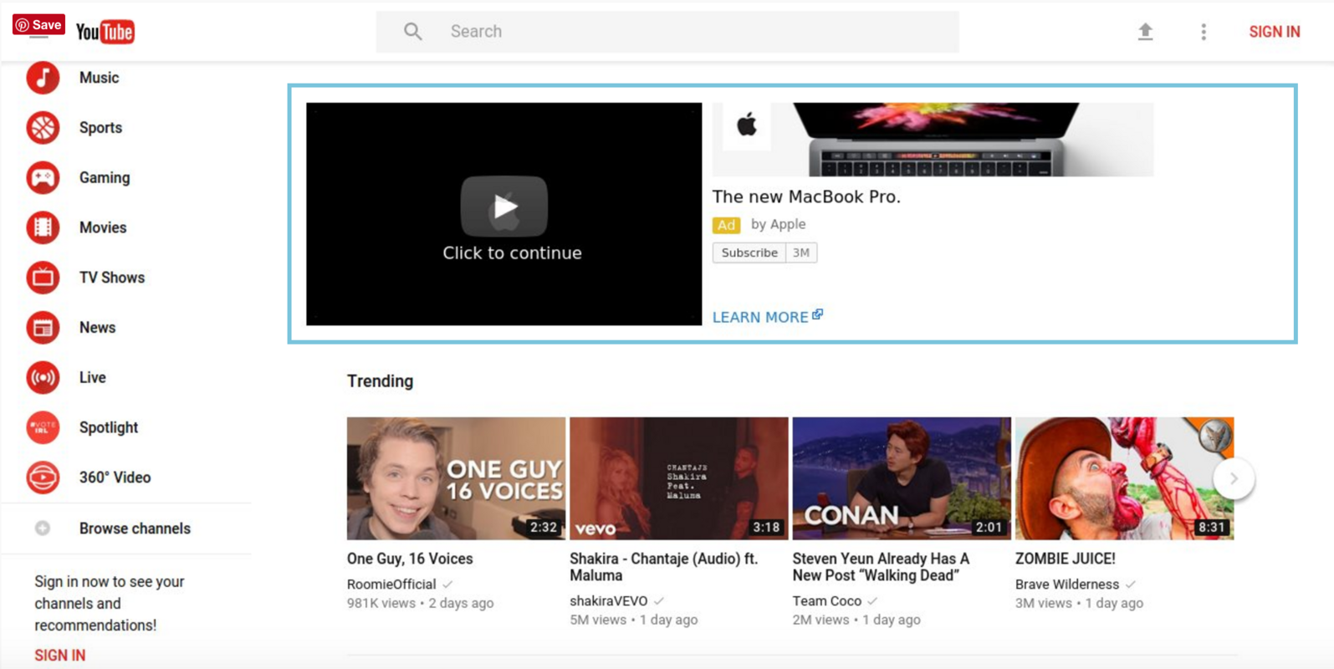The width and height of the screenshot is (1334, 669).
Task: Click SIGN IN at top right
Action: pyautogui.click(x=1275, y=32)
